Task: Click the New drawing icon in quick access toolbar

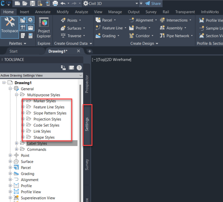Action: click(x=17, y=3)
